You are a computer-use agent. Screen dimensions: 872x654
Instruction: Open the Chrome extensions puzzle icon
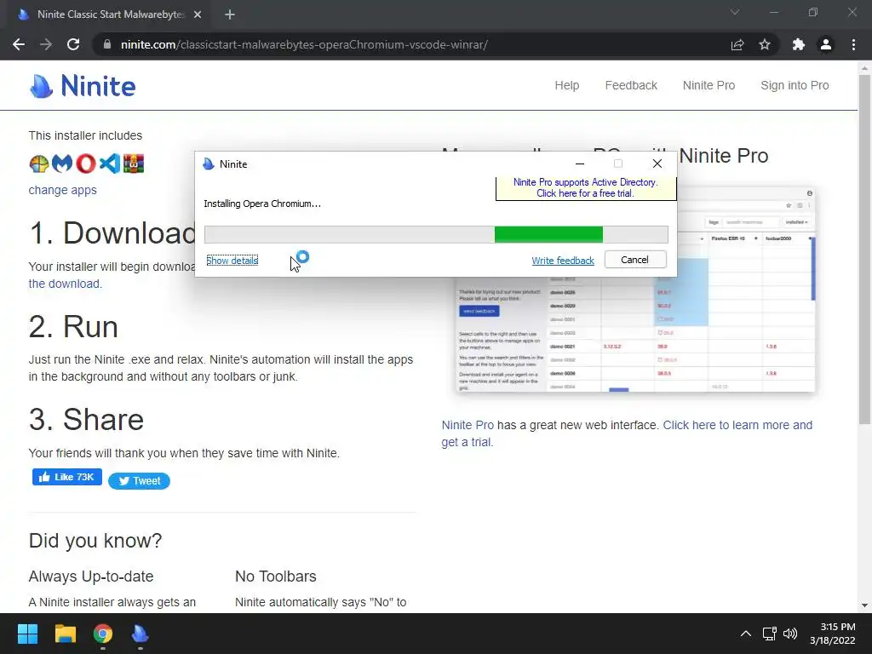click(799, 44)
